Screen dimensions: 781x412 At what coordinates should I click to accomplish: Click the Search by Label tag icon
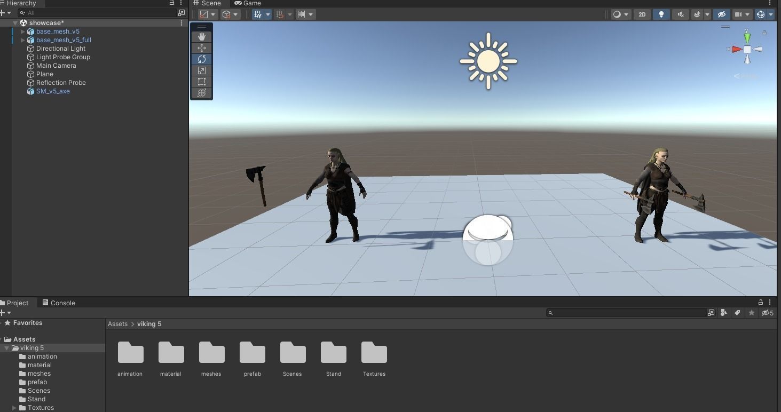[737, 313]
